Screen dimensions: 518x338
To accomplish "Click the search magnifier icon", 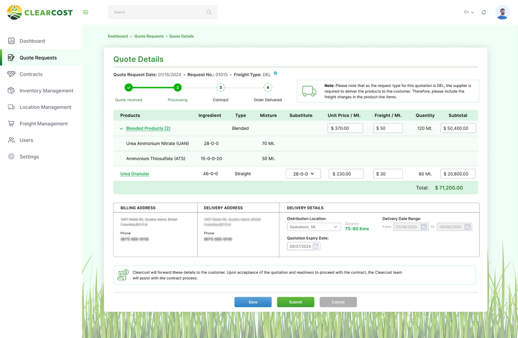I will pyautogui.click(x=209, y=13).
